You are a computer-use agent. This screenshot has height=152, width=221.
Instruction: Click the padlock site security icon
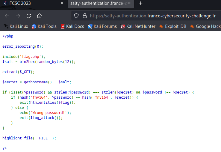[x=84, y=16]
